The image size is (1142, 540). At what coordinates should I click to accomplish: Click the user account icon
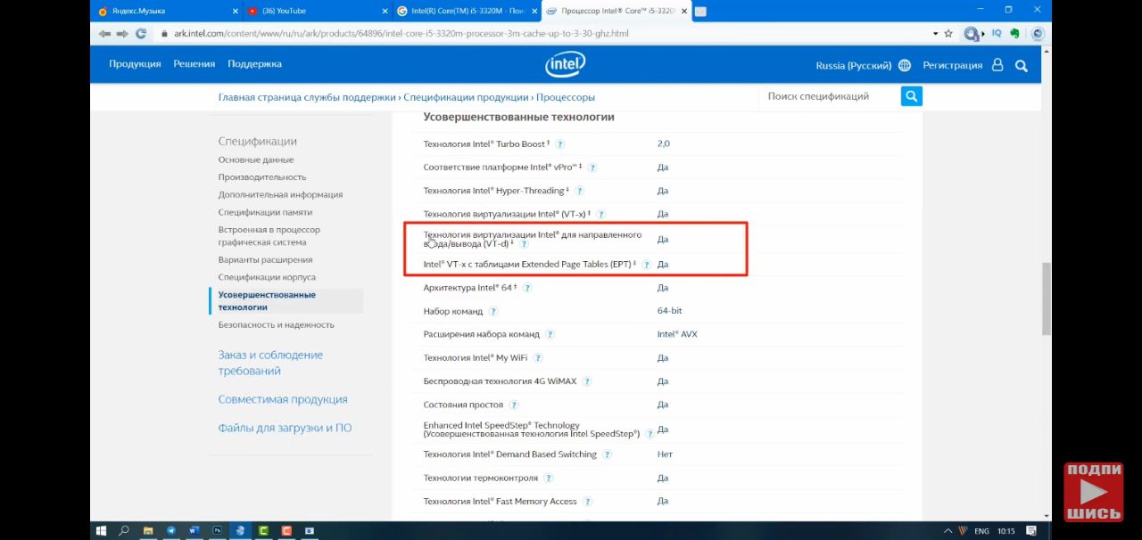pos(997,65)
